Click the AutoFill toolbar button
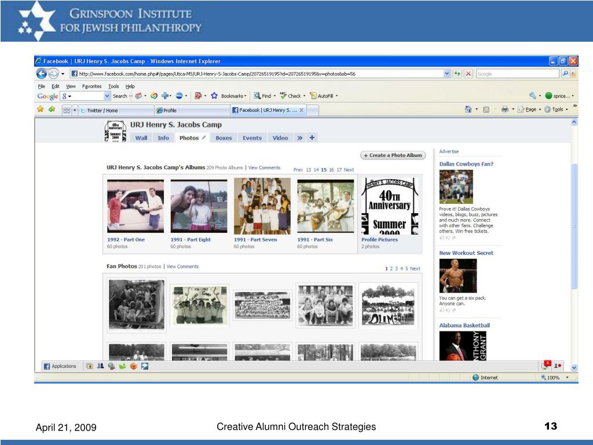The width and height of the screenshot is (593, 445). click(321, 96)
